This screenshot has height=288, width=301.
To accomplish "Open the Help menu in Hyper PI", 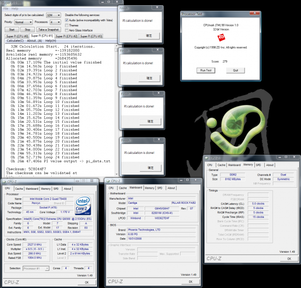I will click(15, 8).
